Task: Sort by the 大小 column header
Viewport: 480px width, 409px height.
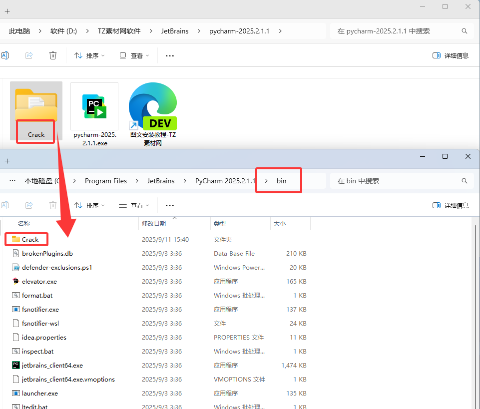Action: click(280, 224)
